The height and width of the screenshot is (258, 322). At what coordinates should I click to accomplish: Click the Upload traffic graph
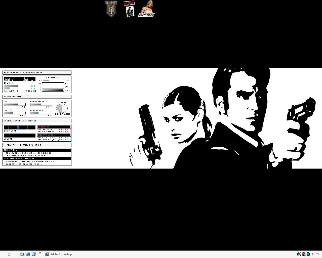tap(20, 136)
